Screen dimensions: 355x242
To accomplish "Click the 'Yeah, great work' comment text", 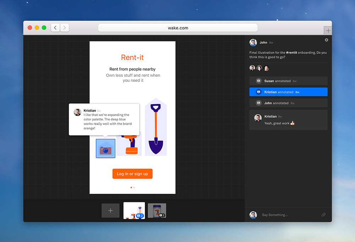I will click(x=277, y=123).
